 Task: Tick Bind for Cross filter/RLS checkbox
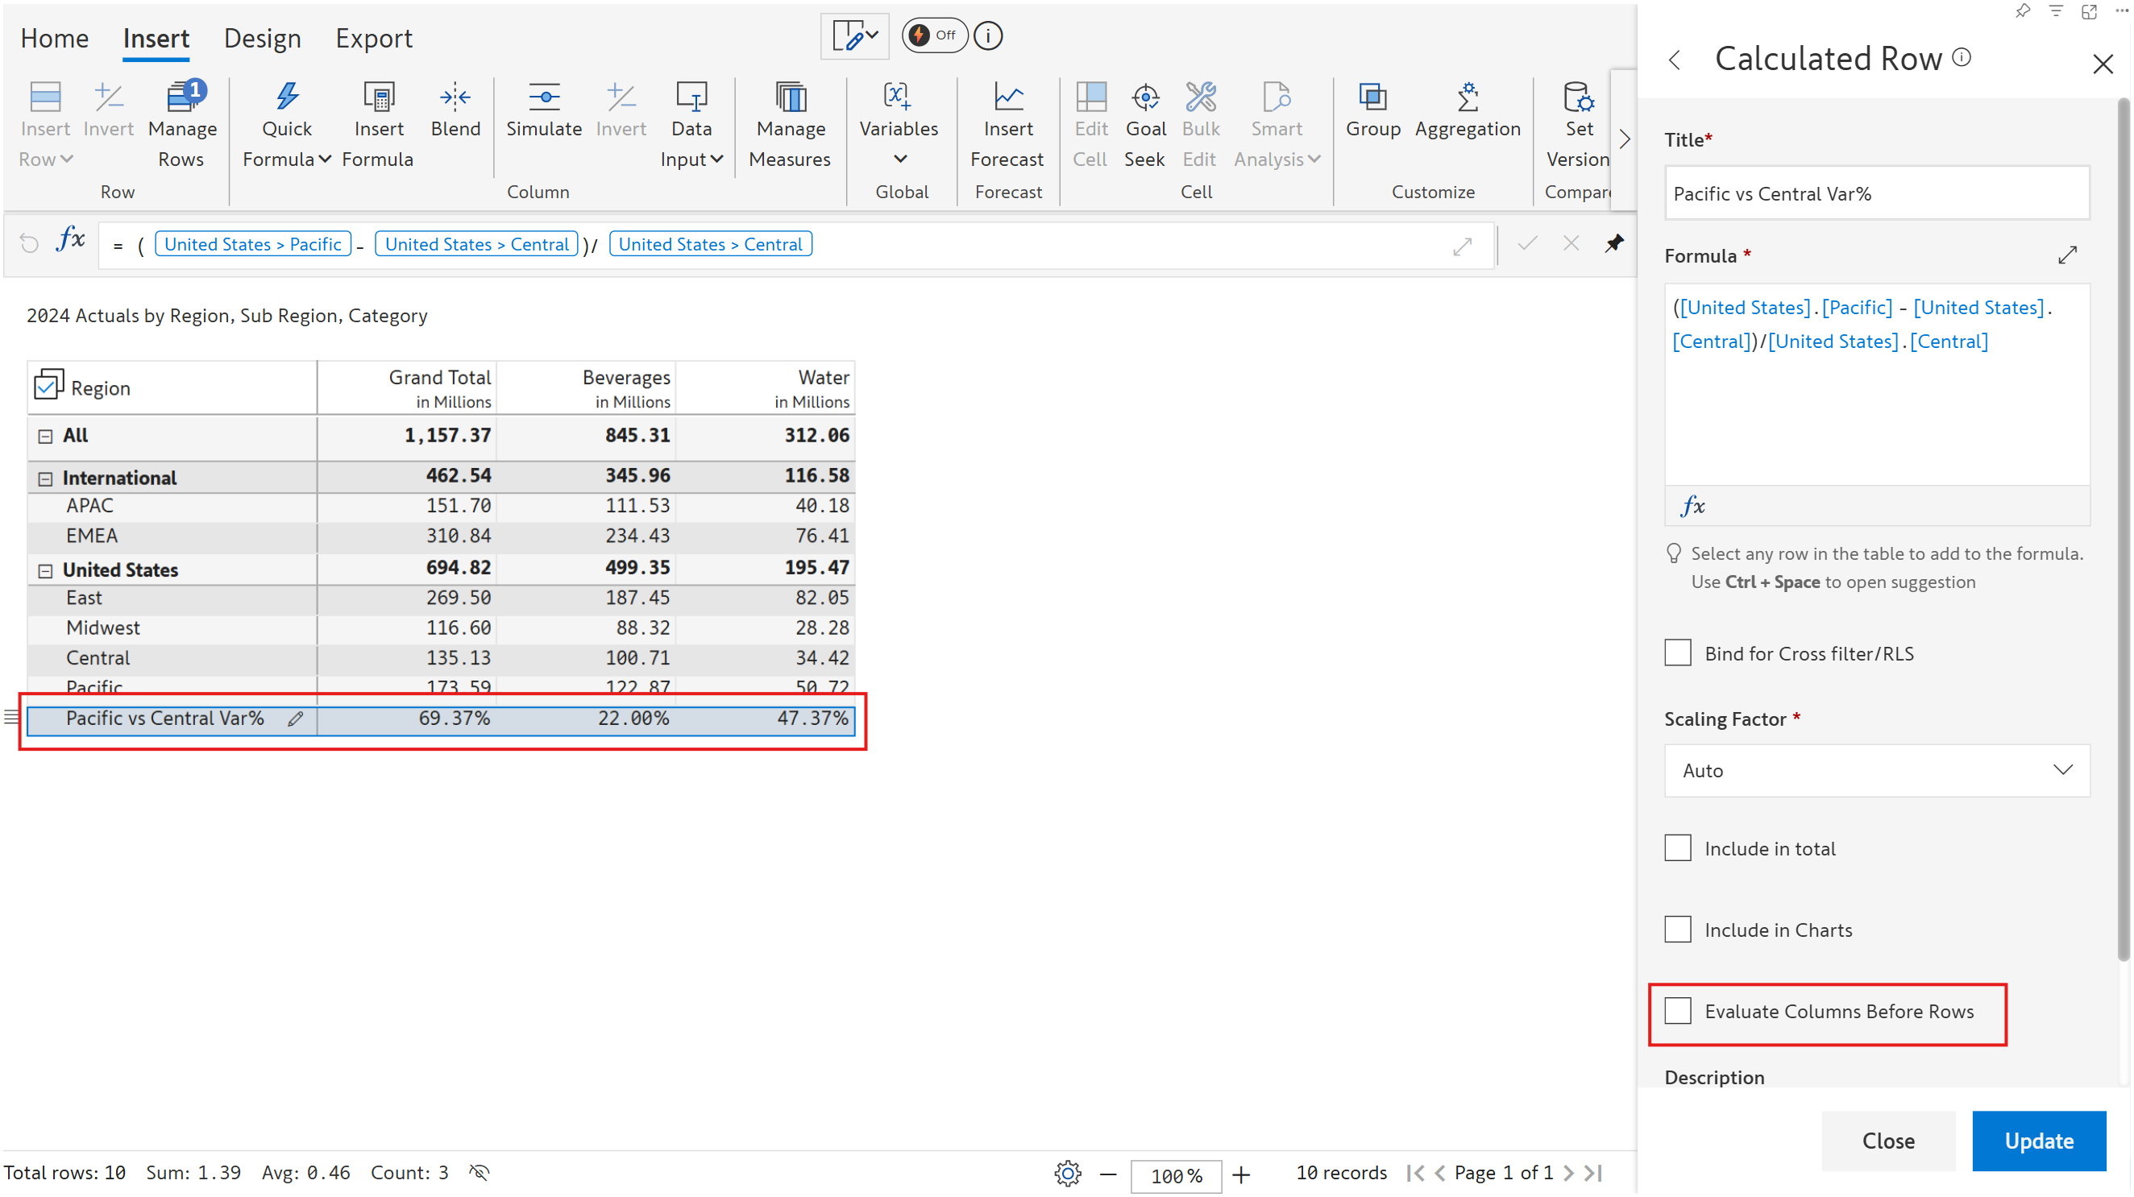1678,653
